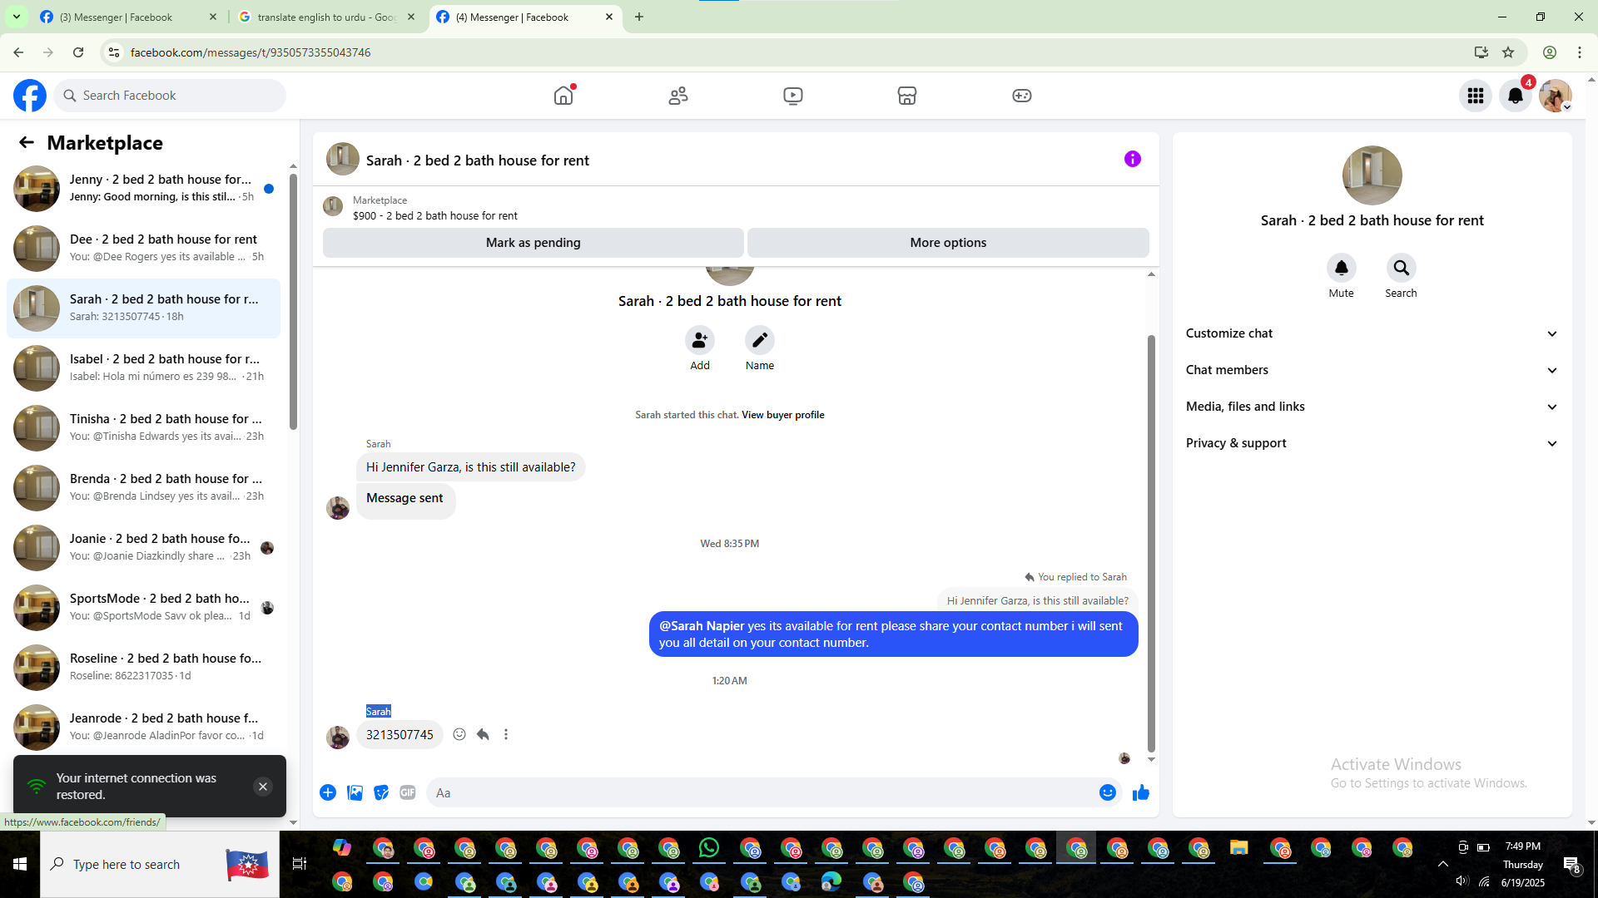Open Chrome's three-dot menu
This screenshot has width=1598, height=898.
coord(1580,52)
